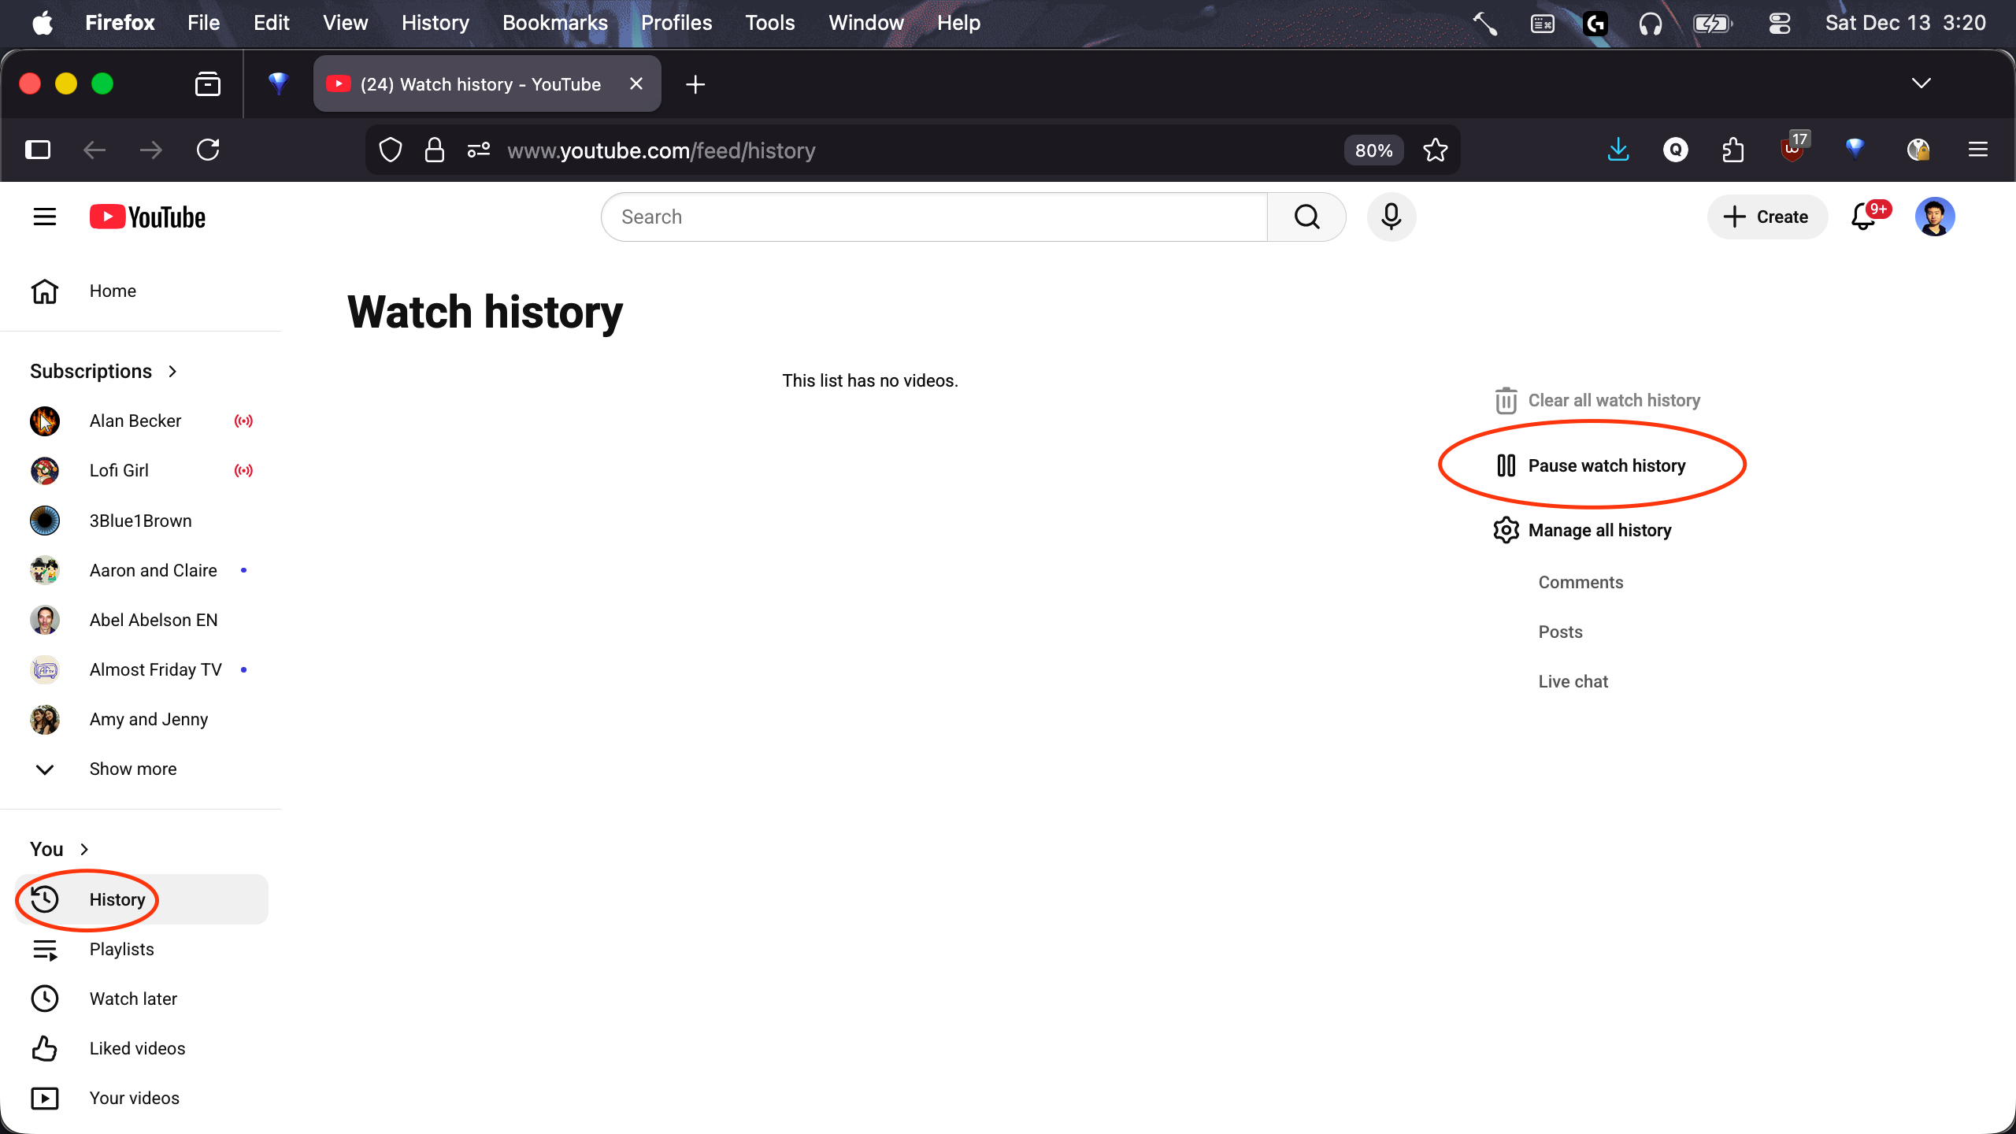Viewport: 2016px width, 1134px height.
Task: Open Playlists from the sidebar
Action: (x=121, y=949)
